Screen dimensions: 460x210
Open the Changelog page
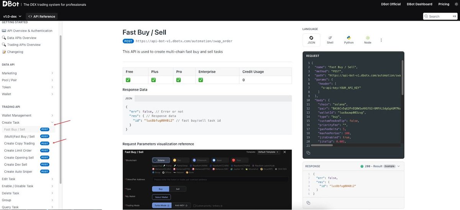13,51
